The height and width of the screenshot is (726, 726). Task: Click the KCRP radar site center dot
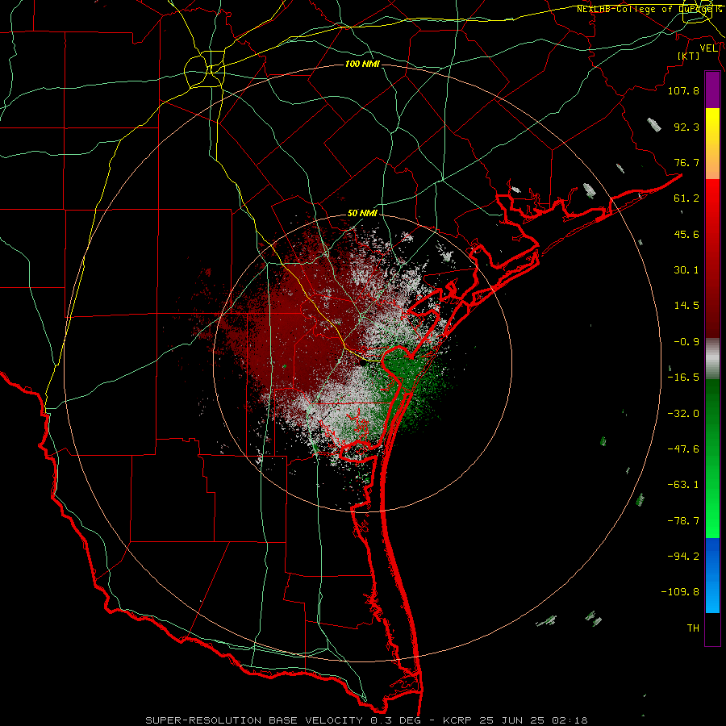(362, 362)
